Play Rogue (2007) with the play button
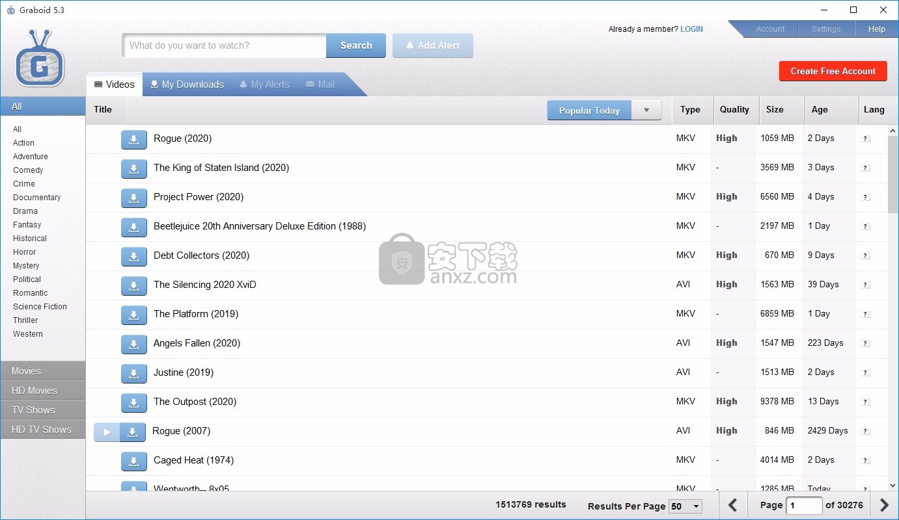This screenshot has width=899, height=520. [107, 432]
